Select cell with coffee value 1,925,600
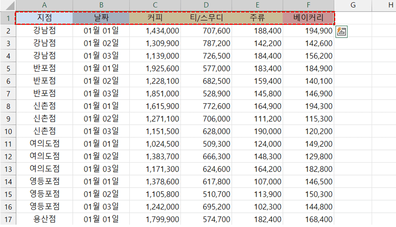396x227 pixels. pyautogui.click(x=155, y=69)
